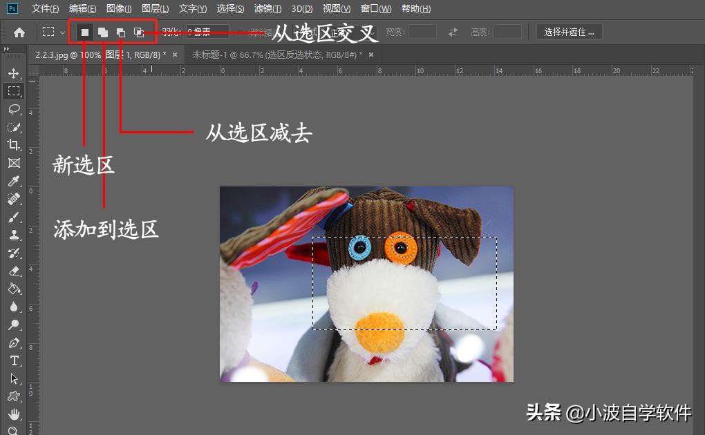Click the 选择并遮住 button
This screenshot has width=705, height=435.
568,31
